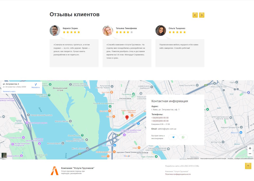Switch to the satellite view thumbnail
Image resolution: width=254 pixels, height=181 pixels.
[4, 155]
